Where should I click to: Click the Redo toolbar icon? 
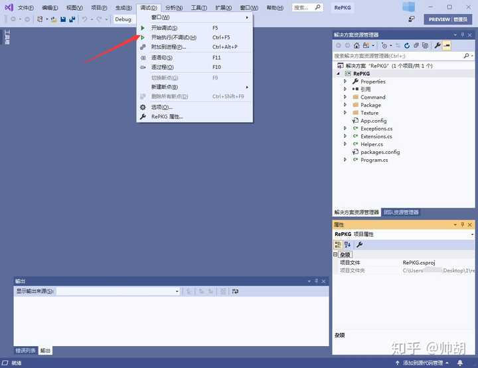coord(99,19)
